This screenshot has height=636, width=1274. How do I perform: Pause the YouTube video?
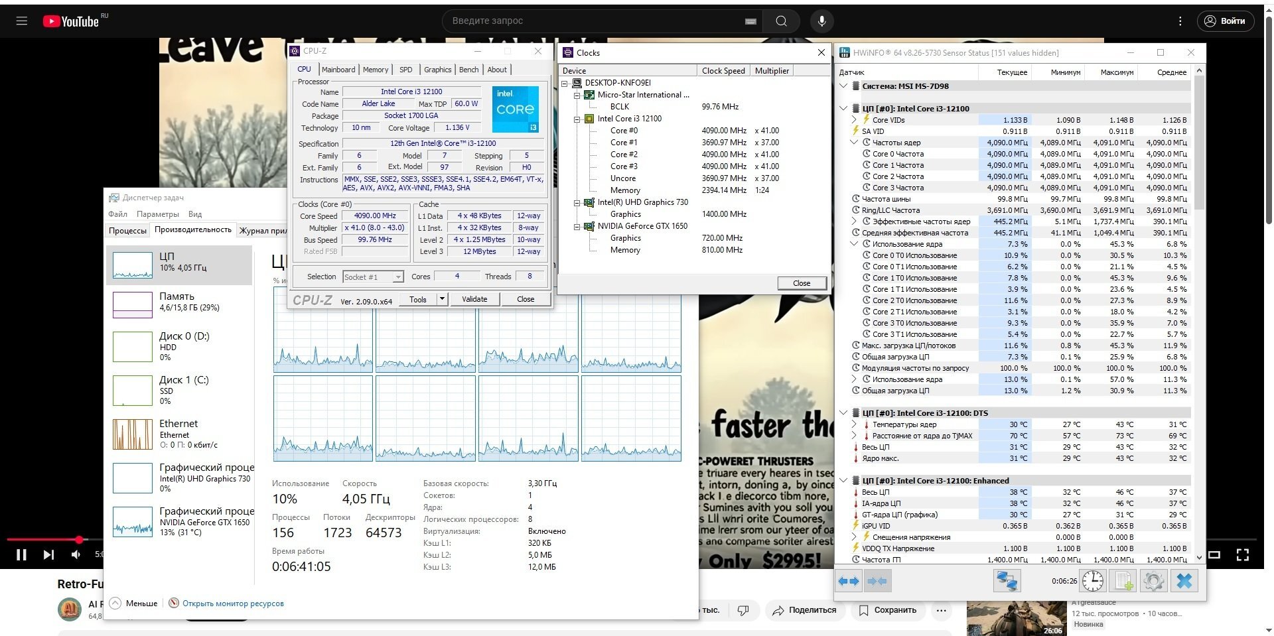point(21,554)
